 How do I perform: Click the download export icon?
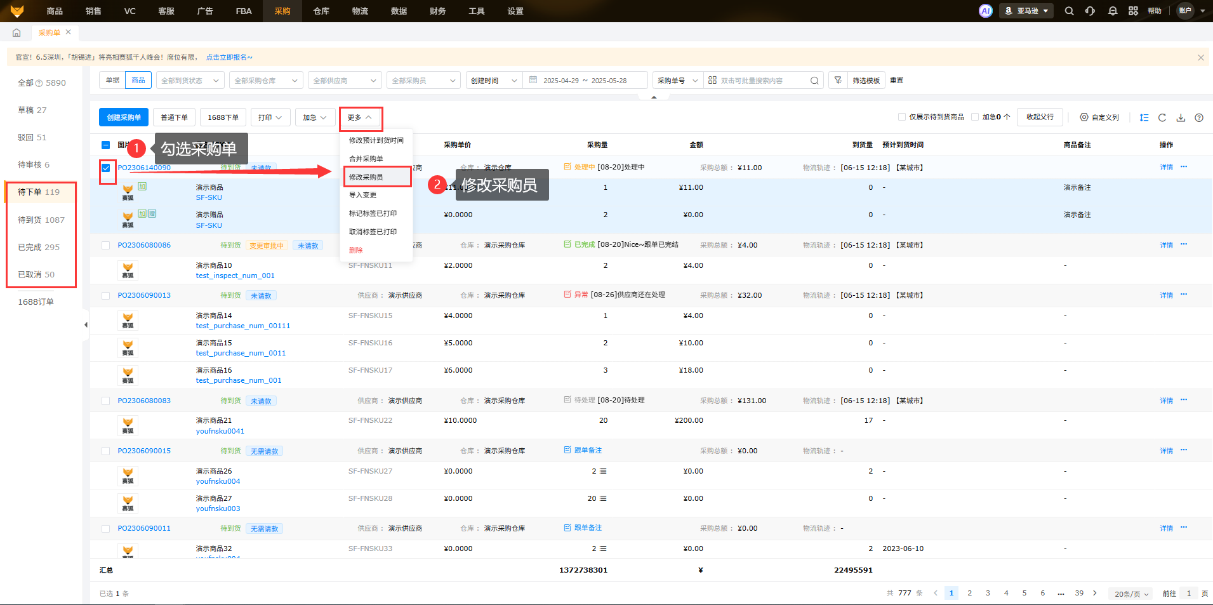pyautogui.click(x=1181, y=117)
